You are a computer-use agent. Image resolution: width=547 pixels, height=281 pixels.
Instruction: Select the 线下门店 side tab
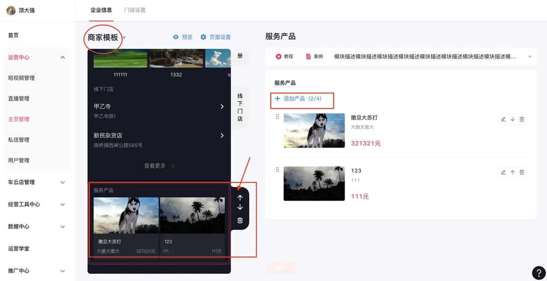point(240,107)
